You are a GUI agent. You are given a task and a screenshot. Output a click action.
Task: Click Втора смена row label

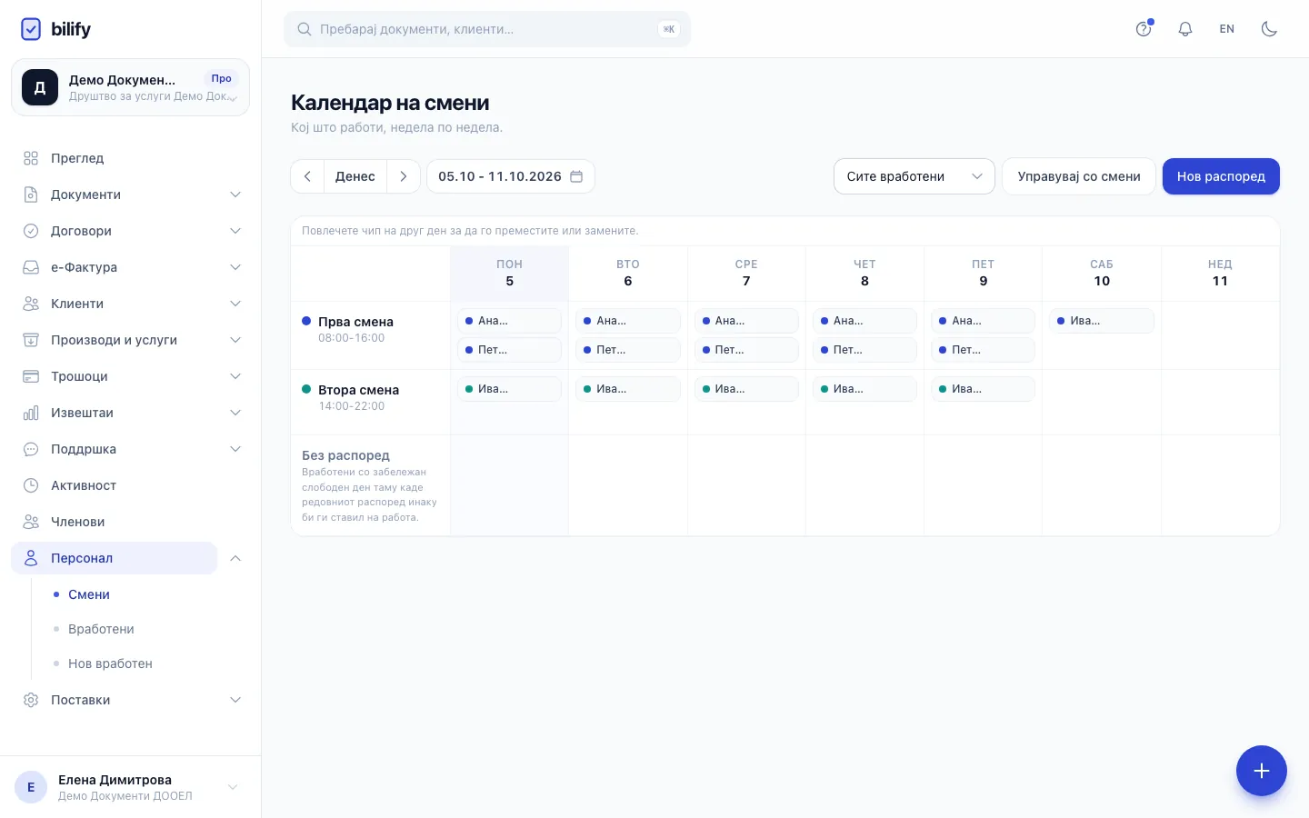coord(358,390)
